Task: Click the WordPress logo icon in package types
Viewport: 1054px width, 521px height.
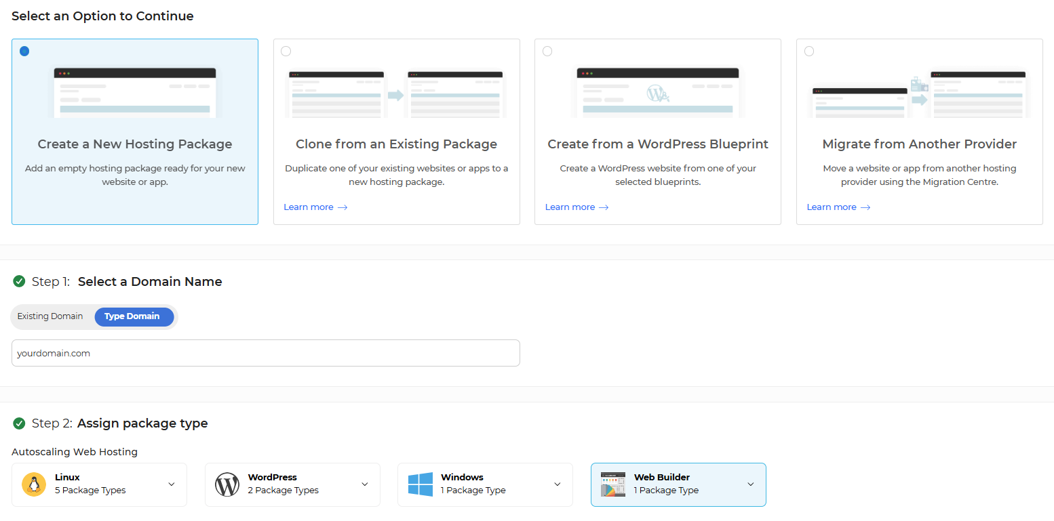Action: pos(227,484)
